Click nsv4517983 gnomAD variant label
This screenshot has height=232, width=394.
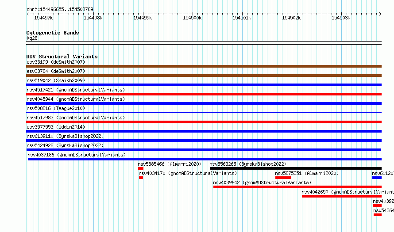[76, 118]
